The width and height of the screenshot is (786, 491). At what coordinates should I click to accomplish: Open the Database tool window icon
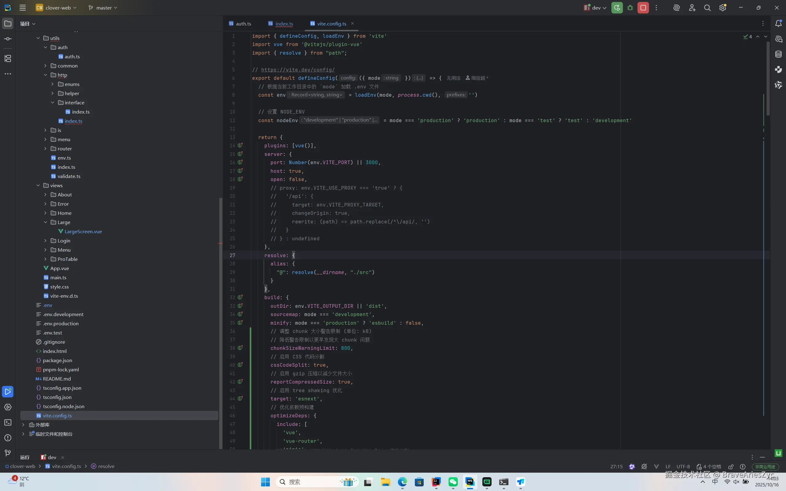tap(779, 54)
